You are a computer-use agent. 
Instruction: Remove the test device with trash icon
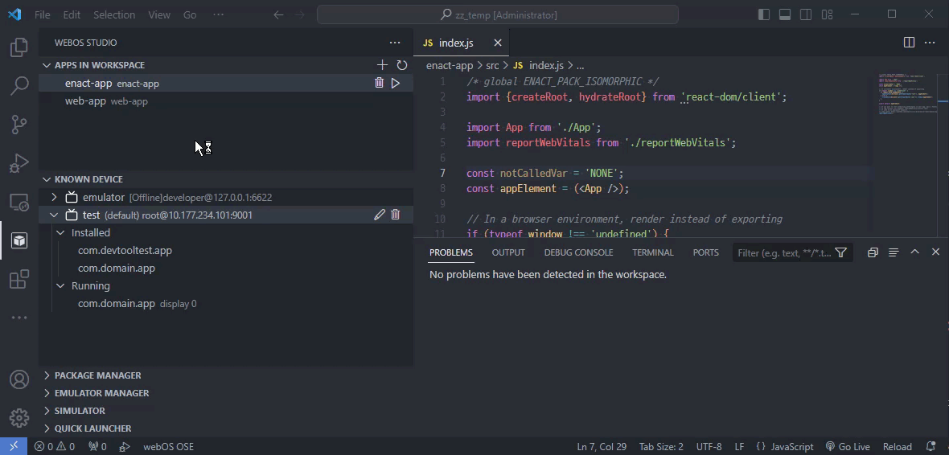point(395,215)
